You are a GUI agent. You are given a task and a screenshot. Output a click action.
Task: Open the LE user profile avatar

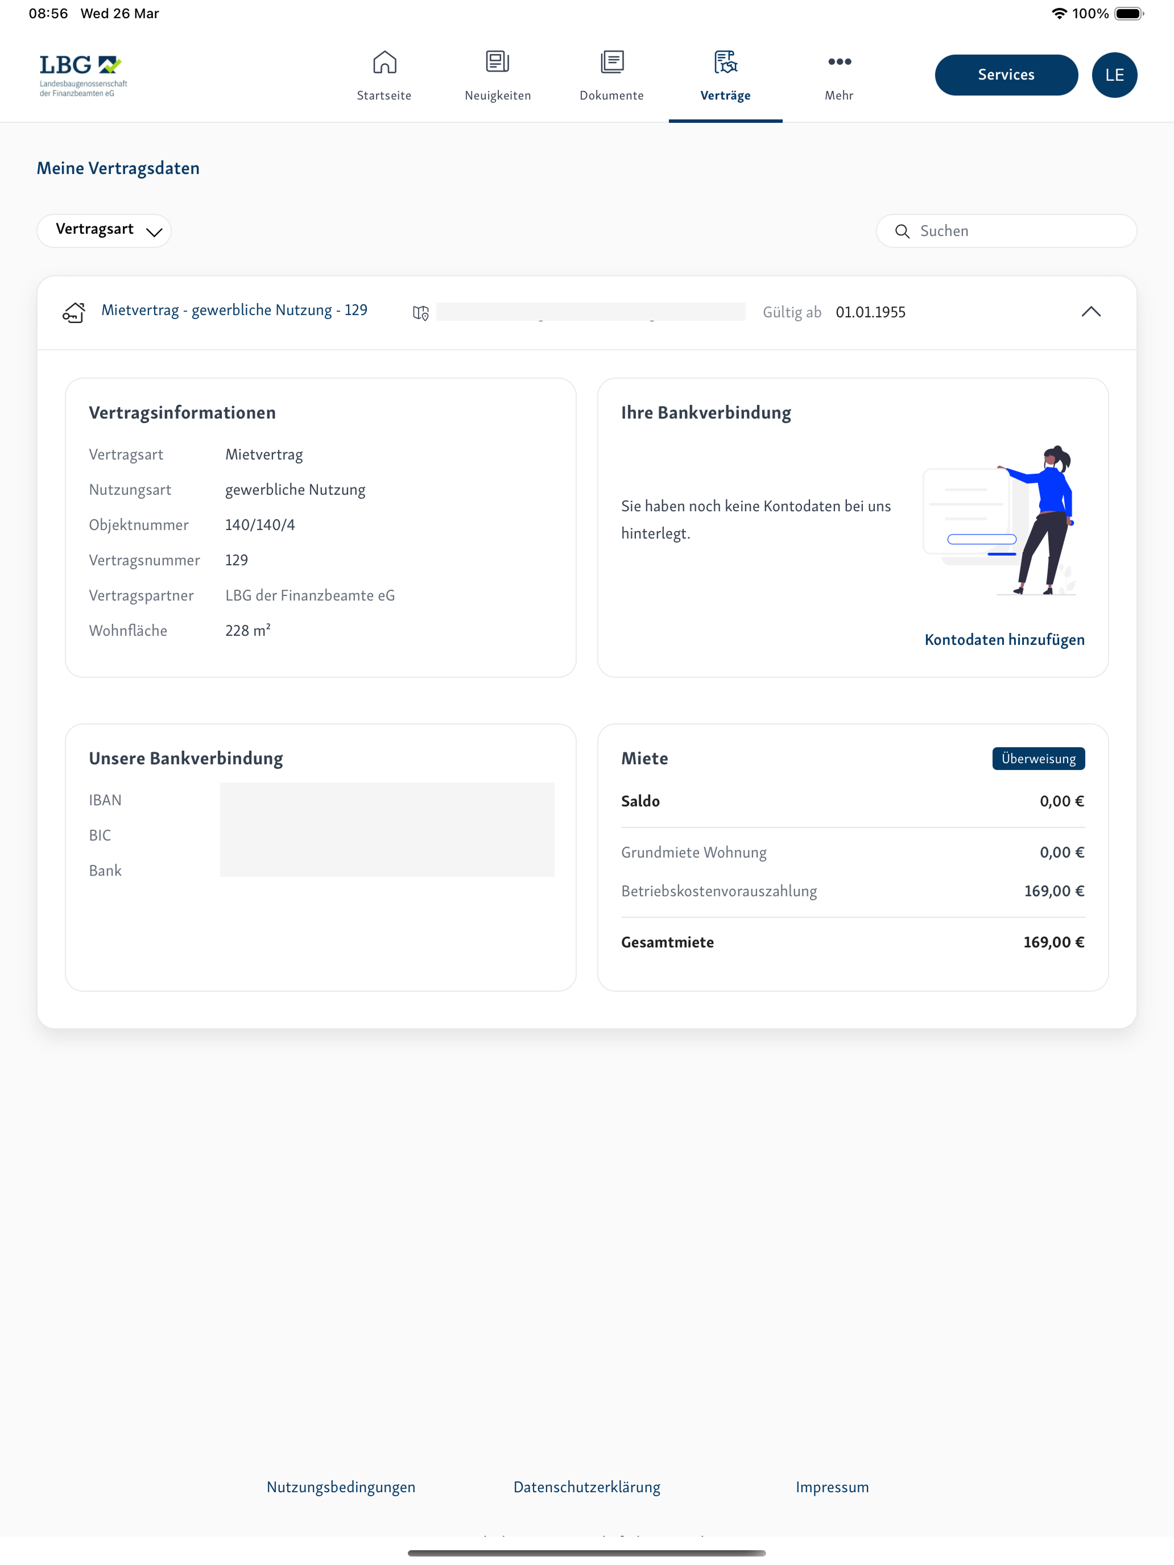(x=1114, y=75)
